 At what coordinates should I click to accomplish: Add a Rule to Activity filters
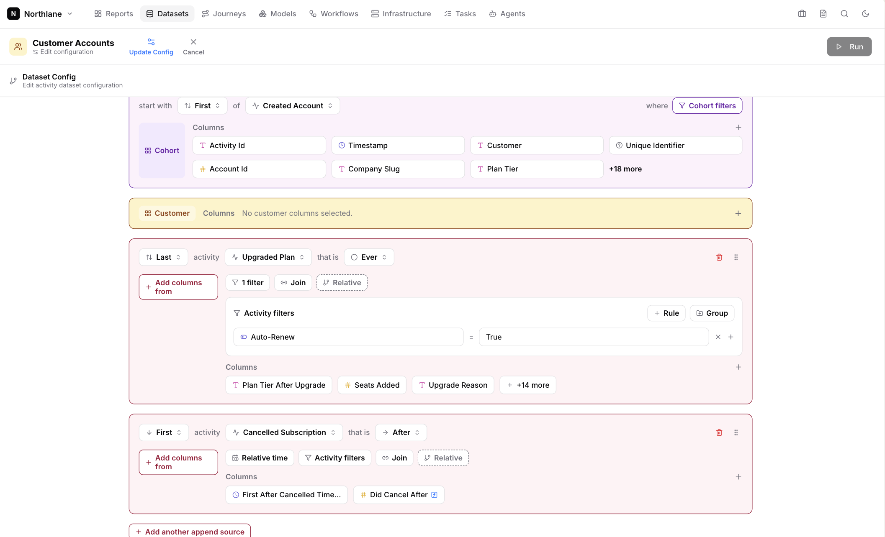666,313
